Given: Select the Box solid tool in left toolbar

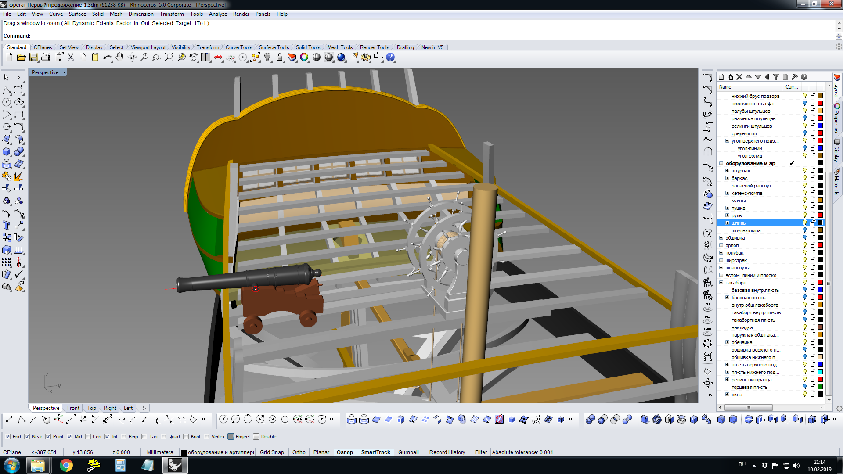Looking at the screenshot, I should (7, 152).
